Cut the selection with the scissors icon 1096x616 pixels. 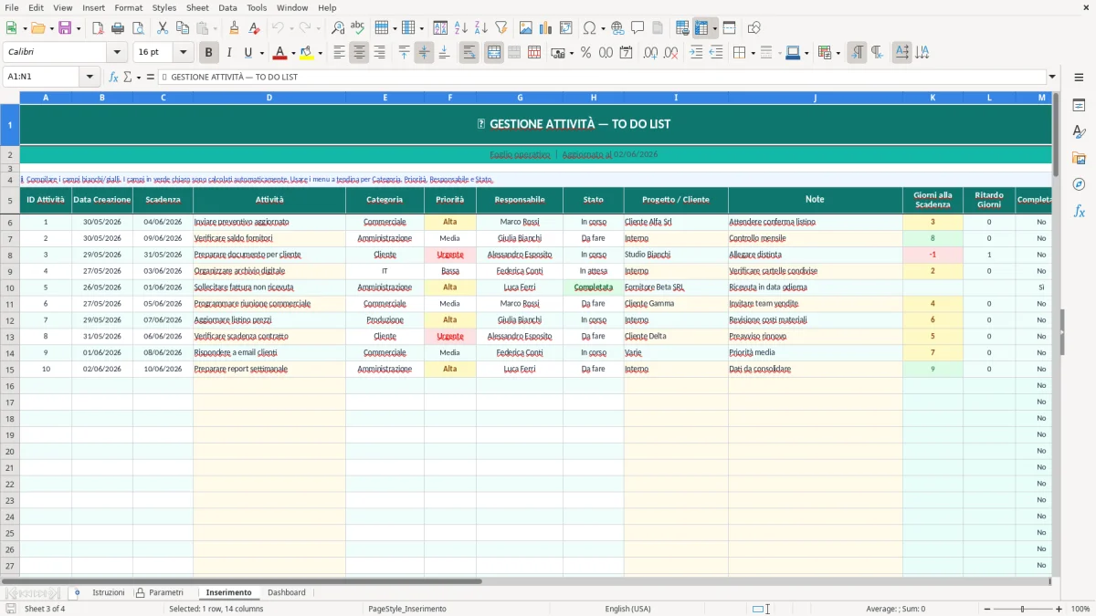pyautogui.click(x=163, y=28)
